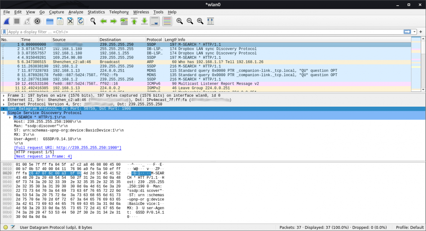Restart the current capture
The image size is (426, 231).
[27, 21]
